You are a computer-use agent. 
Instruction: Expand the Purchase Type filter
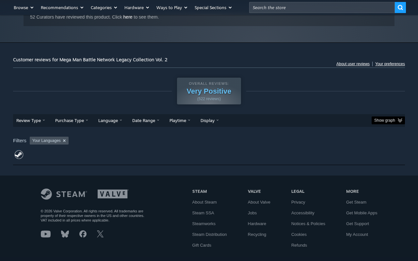click(x=72, y=120)
